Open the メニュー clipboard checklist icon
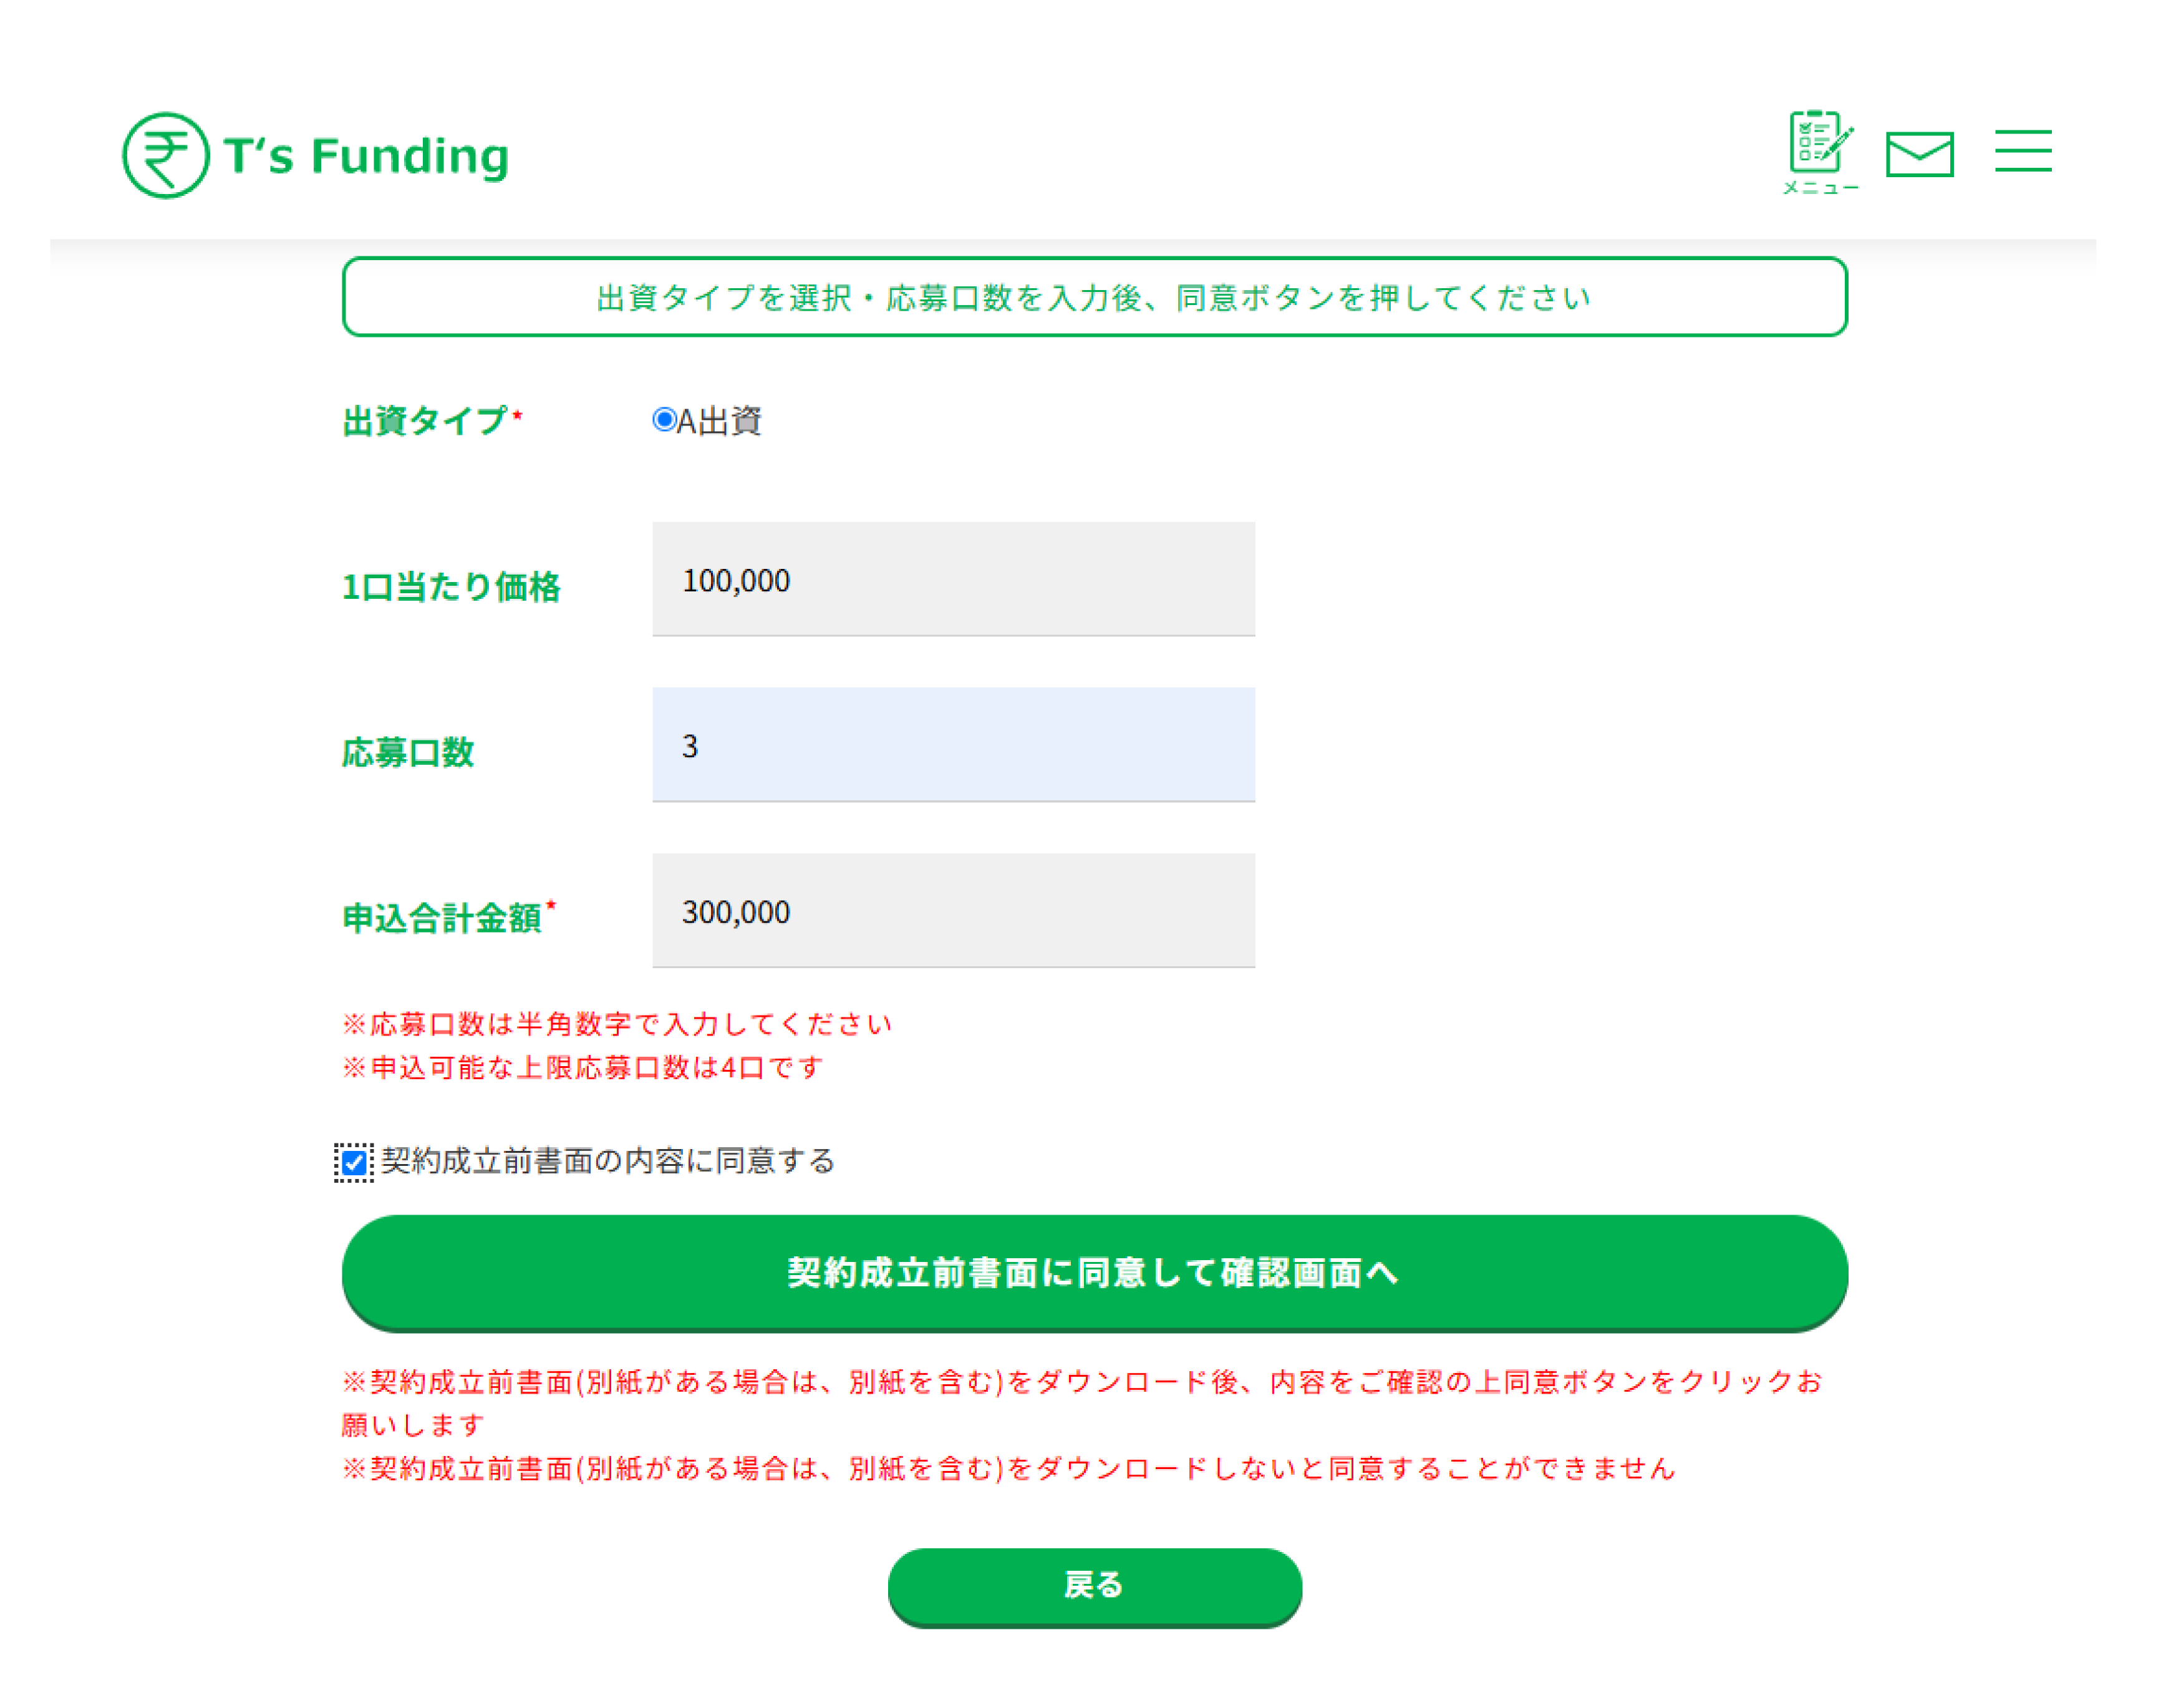The height and width of the screenshot is (1708, 2176). [1819, 150]
